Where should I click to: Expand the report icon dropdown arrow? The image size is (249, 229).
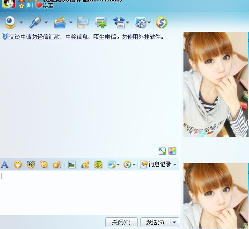coord(127,22)
